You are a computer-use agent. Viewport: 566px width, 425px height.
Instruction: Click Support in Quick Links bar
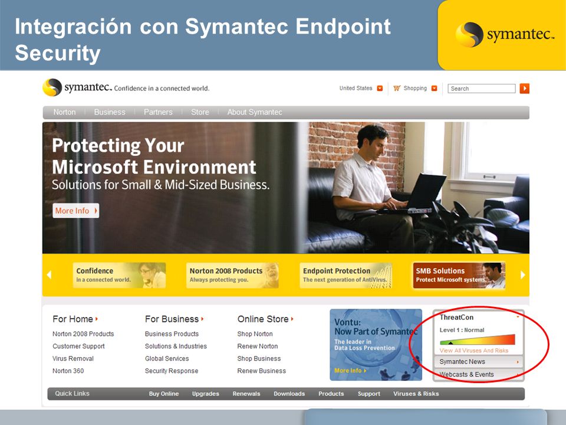(x=369, y=394)
